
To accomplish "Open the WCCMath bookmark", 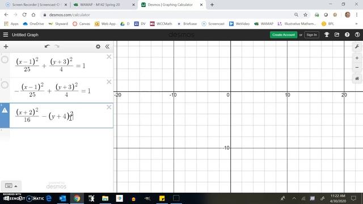I will 161,24.
